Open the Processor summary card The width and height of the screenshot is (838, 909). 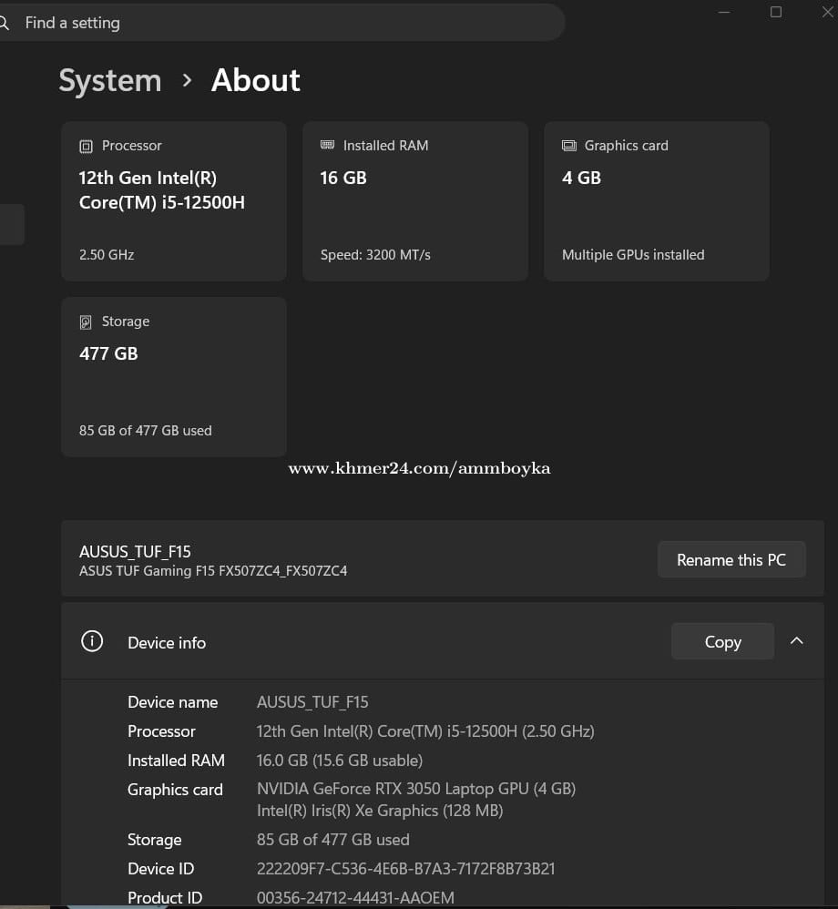[174, 201]
